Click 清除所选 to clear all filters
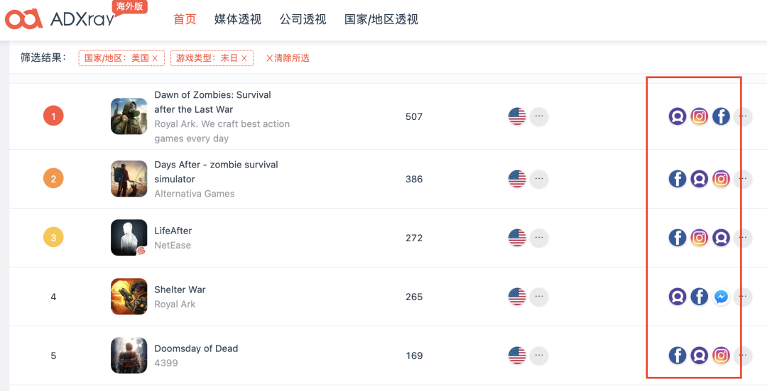Viewport: 767px width, 391px height. [x=288, y=58]
